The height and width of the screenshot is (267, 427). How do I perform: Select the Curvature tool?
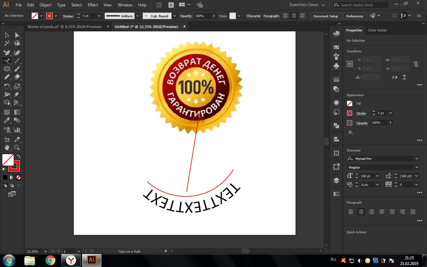coord(17,53)
